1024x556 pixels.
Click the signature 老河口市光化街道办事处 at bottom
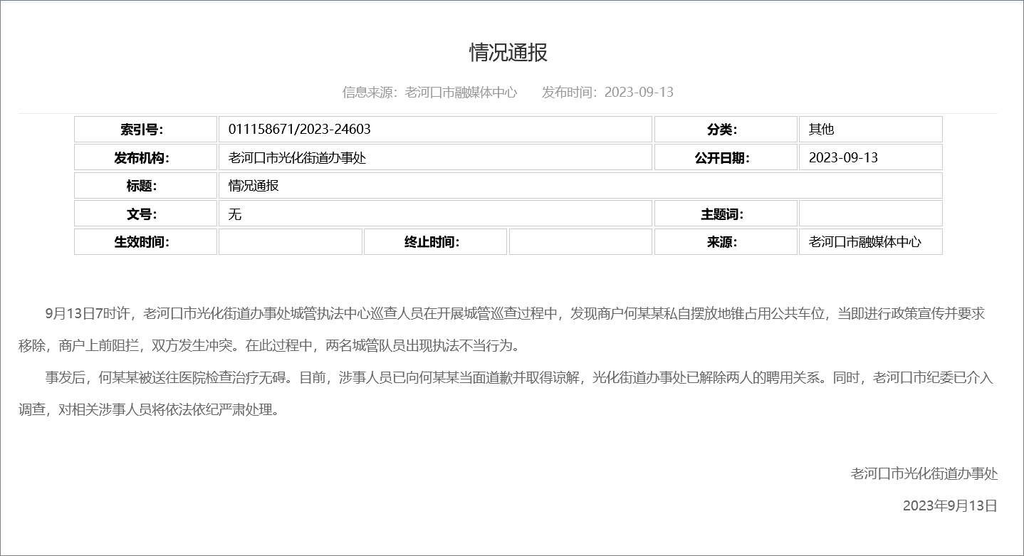pyautogui.click(x=924, y=473)
